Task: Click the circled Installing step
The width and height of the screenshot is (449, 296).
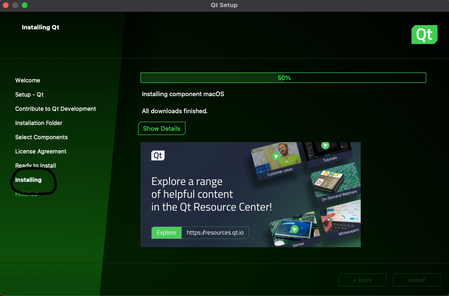Action: coord(28,180)
